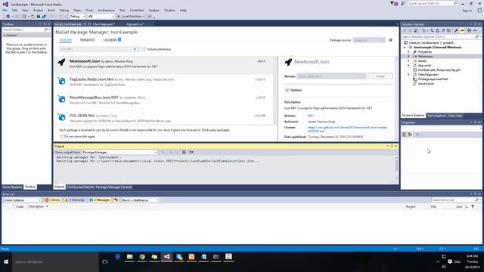Click the NuGet package search field
484x272 pixels.
coord(98,49)
